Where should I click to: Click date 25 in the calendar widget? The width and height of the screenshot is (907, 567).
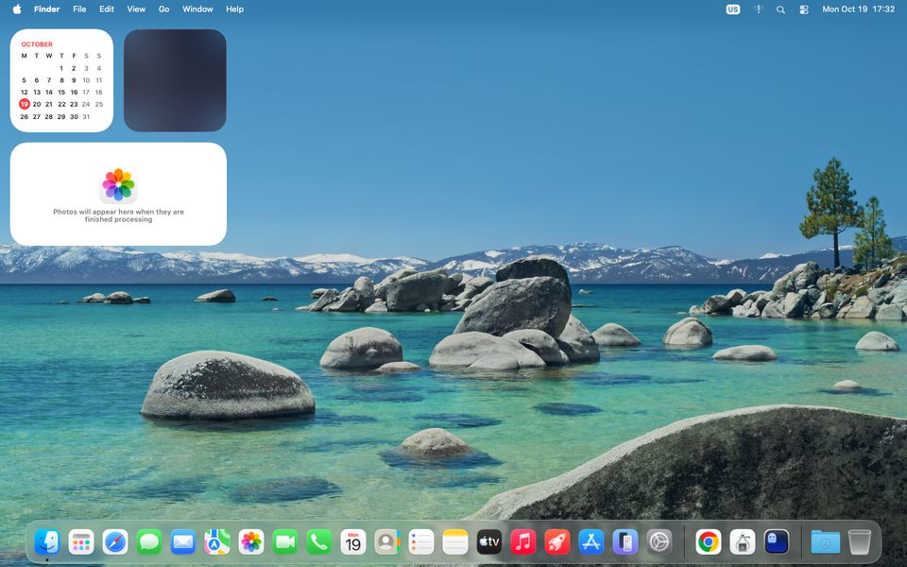tap(99, 104)
